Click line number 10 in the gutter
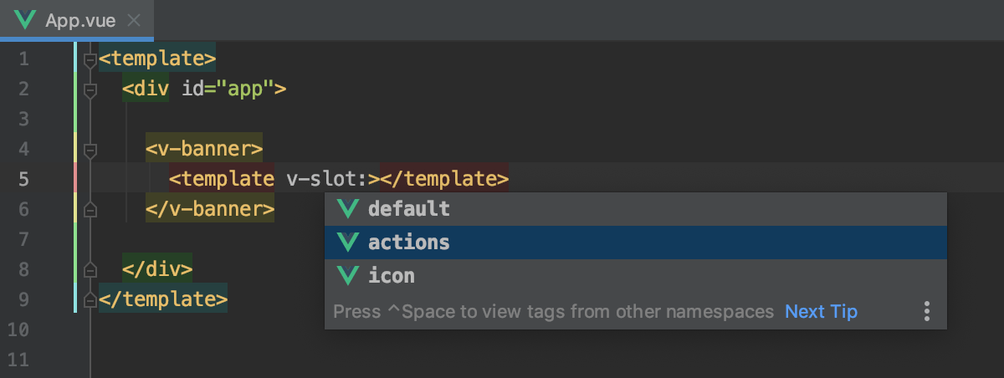 (18, 330)
